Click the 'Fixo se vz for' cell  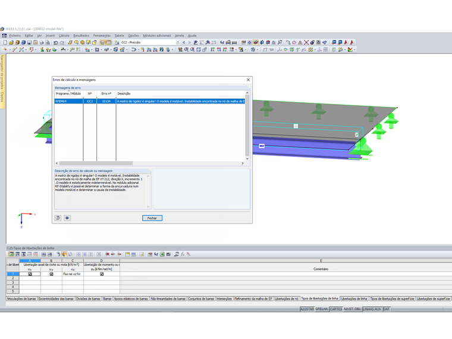[73, 274]
